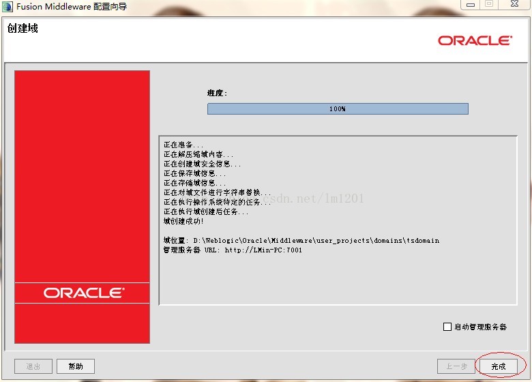Viewport: 532px width, 382px height.
Task: Click the Oracle logo in the header
Action: [x=475, y=41]
